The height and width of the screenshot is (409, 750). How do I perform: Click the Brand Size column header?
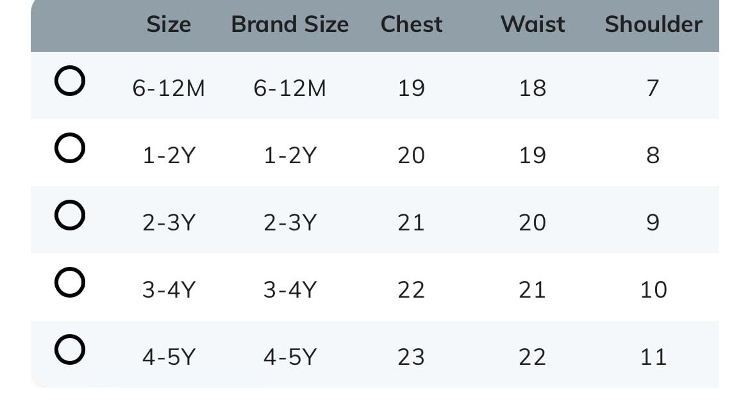click(290, 24)
